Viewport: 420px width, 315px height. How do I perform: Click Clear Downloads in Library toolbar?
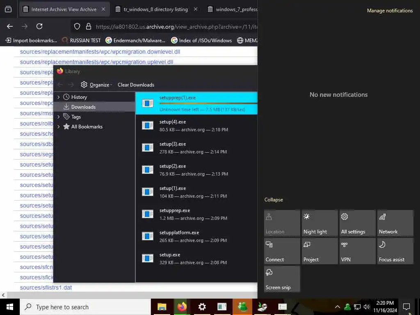tap(136, 84)
